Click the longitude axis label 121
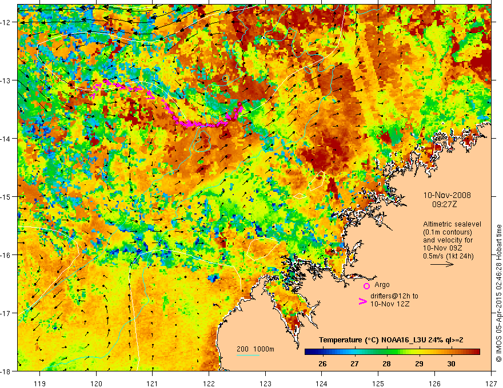Image resolution: width=503 pixels, height=388 pixels. (x=153, y=383)
